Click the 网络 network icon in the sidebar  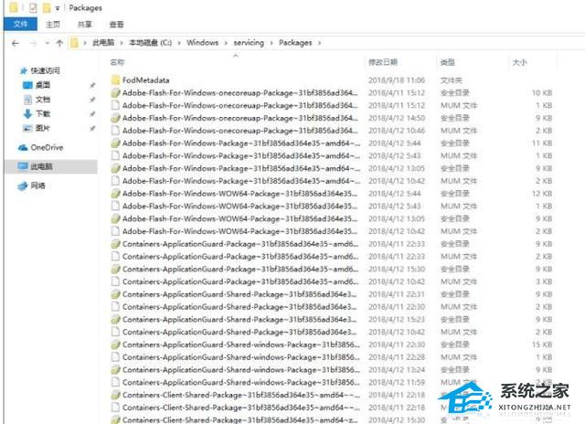23,185
